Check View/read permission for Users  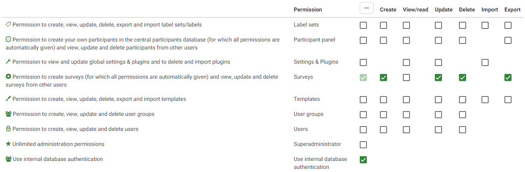pyautogui.click(x=406, y=130)
